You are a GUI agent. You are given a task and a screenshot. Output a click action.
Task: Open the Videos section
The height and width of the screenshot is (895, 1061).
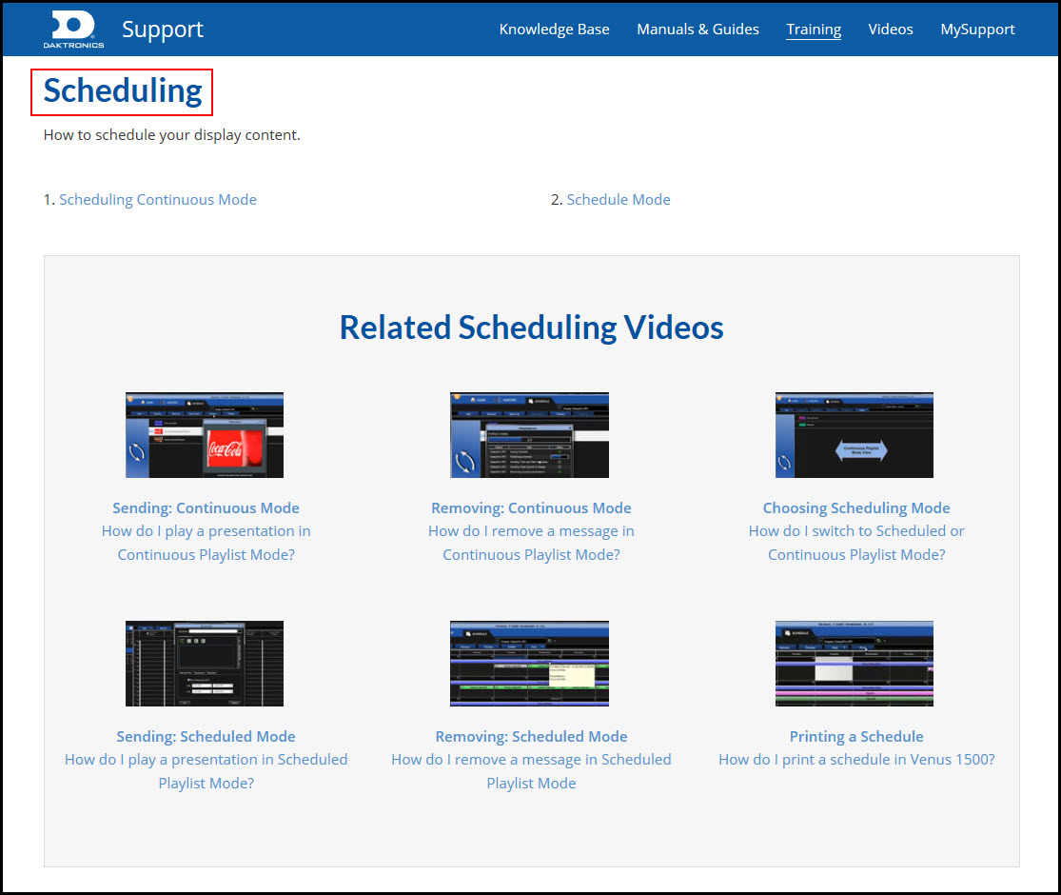[x=890, y=29]
